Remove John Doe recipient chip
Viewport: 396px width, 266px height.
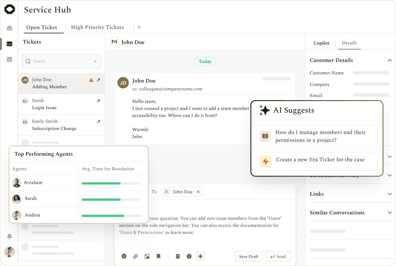click(x=198, y=192)
